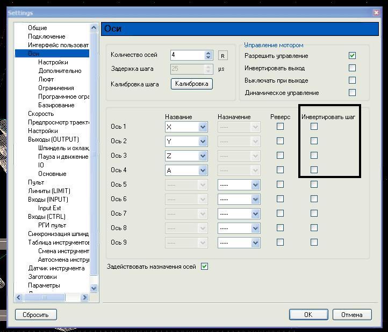Open Input Ext settings
Image resolution: width=388 pixels, height=332 pixels.
tap(49, 208)
